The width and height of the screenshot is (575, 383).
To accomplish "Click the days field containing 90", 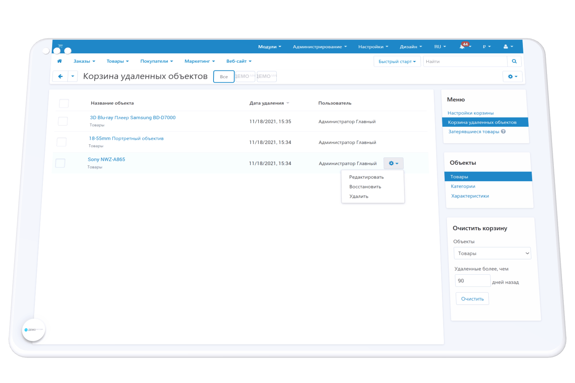I will click(x=473, y=281).
